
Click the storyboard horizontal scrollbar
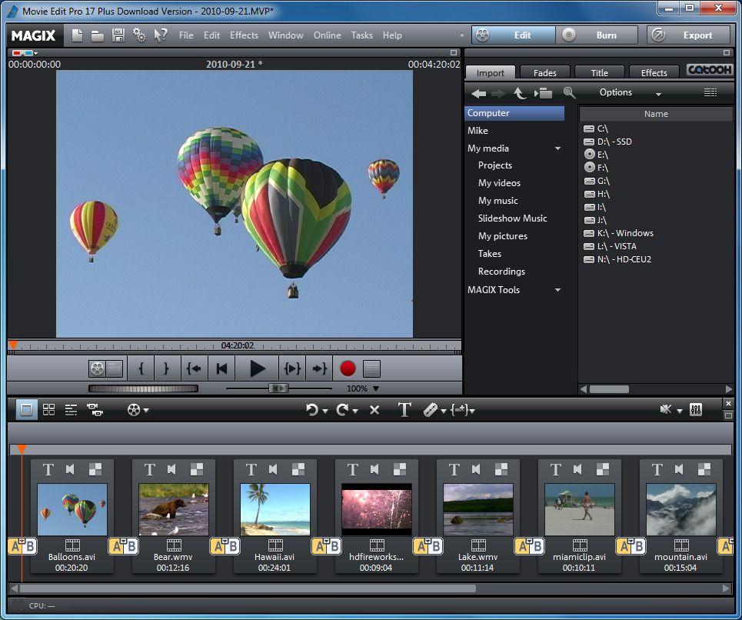248,588
